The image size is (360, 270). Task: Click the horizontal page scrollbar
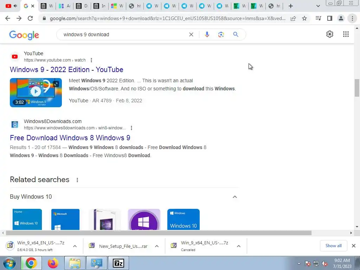pos(159,233)
